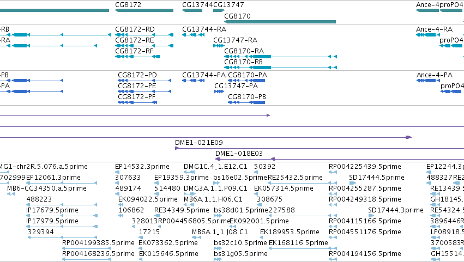464x262 pixels.
Task: Click the CG8170-PA protein label
Action: 248,75
